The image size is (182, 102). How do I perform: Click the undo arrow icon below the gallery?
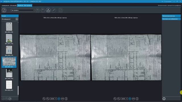pos(7,99)
